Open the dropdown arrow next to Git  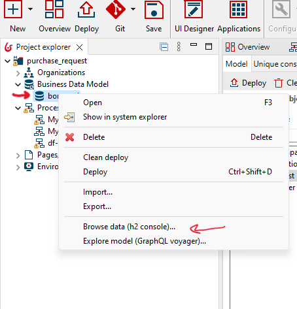tap(133, 9)
